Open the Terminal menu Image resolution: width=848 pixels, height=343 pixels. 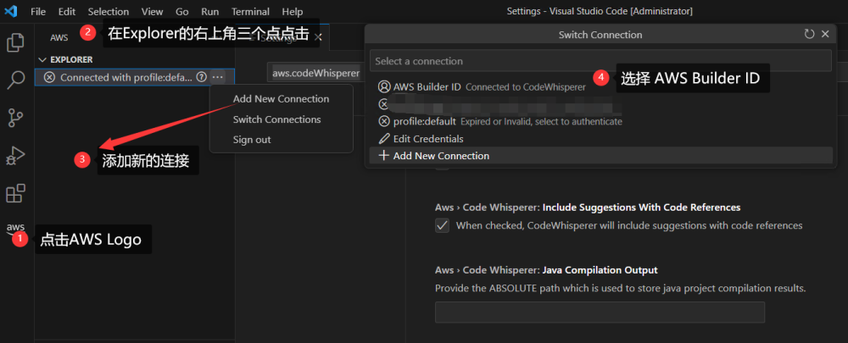point(252,11)
